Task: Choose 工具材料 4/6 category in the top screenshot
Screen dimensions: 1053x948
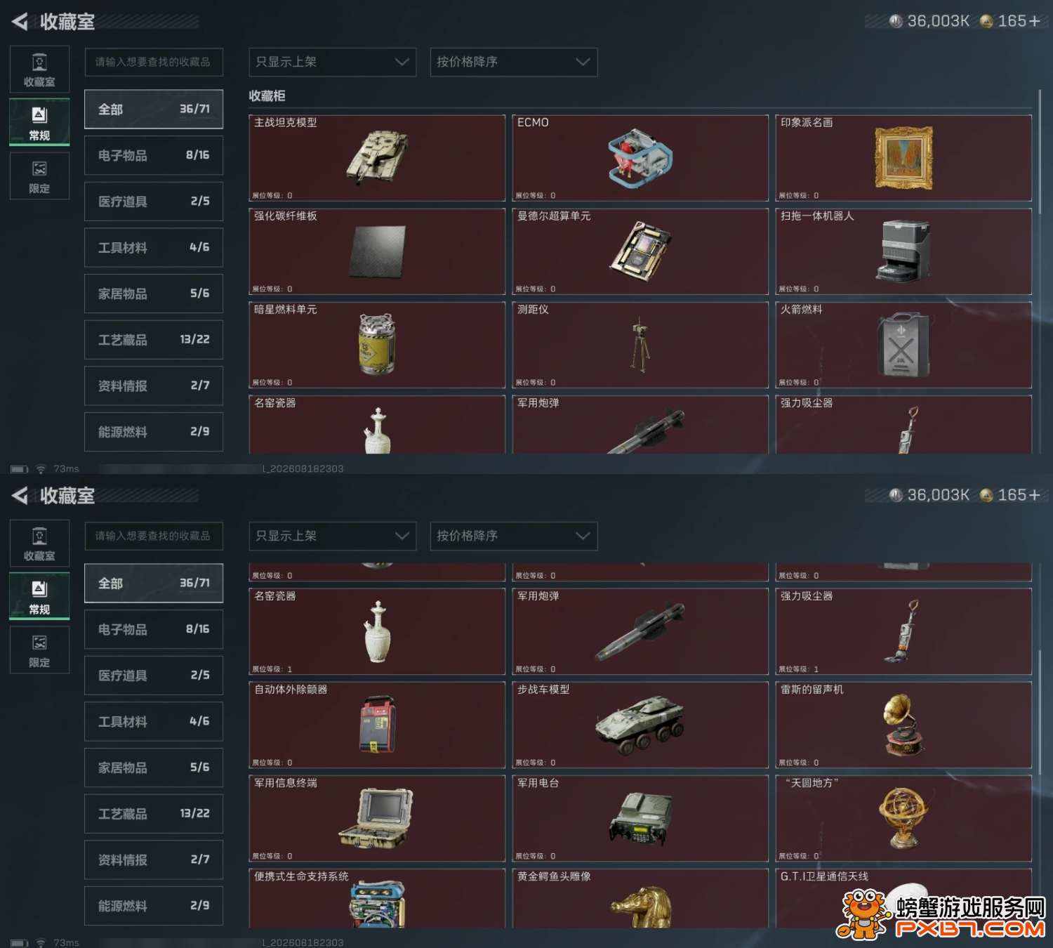Action: (x=154, y=247)
